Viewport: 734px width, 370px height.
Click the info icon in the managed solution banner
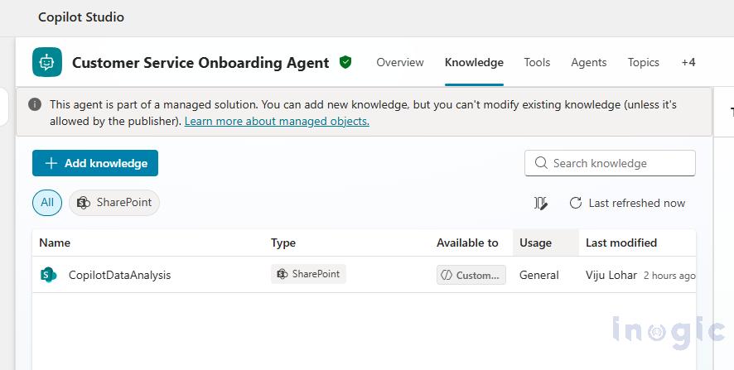[35, 104]
